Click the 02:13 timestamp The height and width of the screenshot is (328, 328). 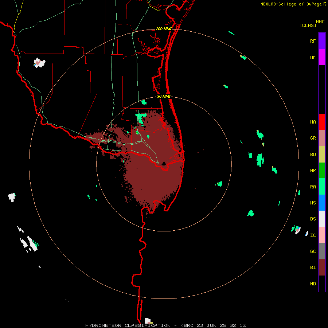tap(238, 325)
